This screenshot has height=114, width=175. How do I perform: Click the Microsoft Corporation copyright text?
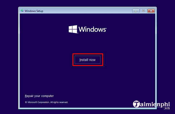[46, 102]
